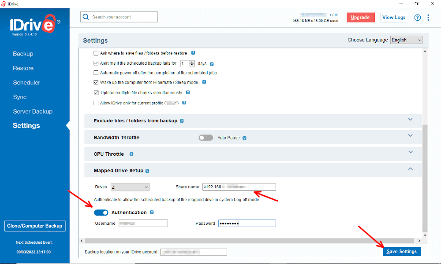Screen dimensions: 441x264
Task: Enable 'Automatic power off after completion' checkbox
Action: click(x=96, y=73)
